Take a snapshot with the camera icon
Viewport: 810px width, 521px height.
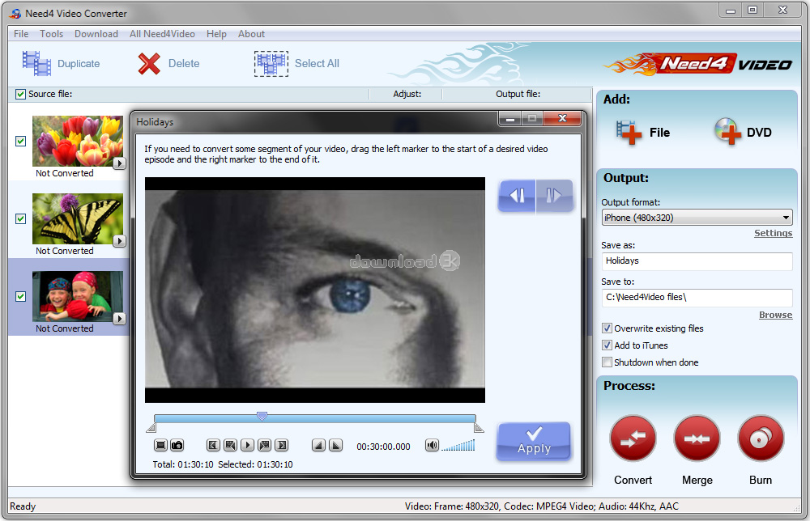point(177,445)
